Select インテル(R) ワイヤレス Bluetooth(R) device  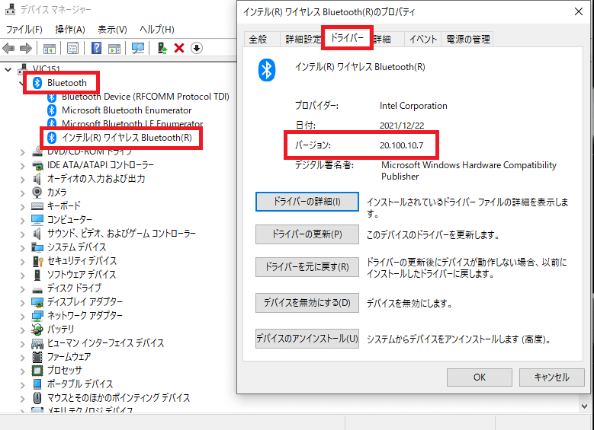pos(127,138)
